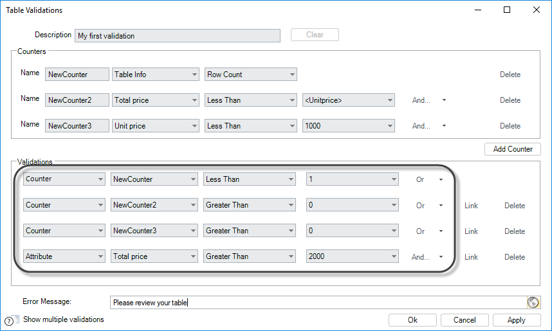Open Greater Than dropdown in NewCounter2 validation
The image size is (552, 331).
250,205
